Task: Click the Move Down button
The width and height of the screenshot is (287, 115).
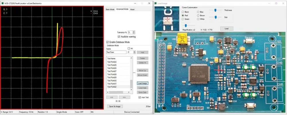Action: tap(143, 75)
